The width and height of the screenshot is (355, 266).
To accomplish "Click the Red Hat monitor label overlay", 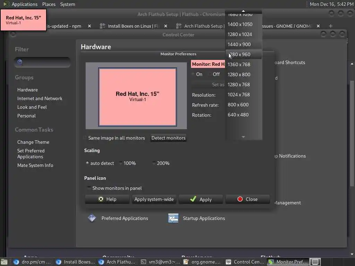I will pyautogui.click(x=23, y=20).
